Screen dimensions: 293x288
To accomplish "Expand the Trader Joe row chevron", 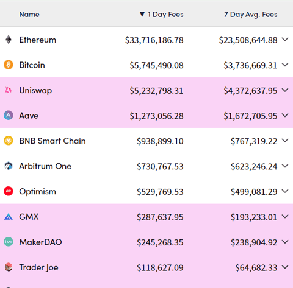I will pyautogui.click(x=285, y=267).
